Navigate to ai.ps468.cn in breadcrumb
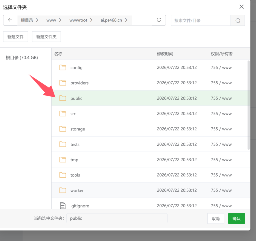The height and width of the screenshot is (241, 256). tap(111, 20)
